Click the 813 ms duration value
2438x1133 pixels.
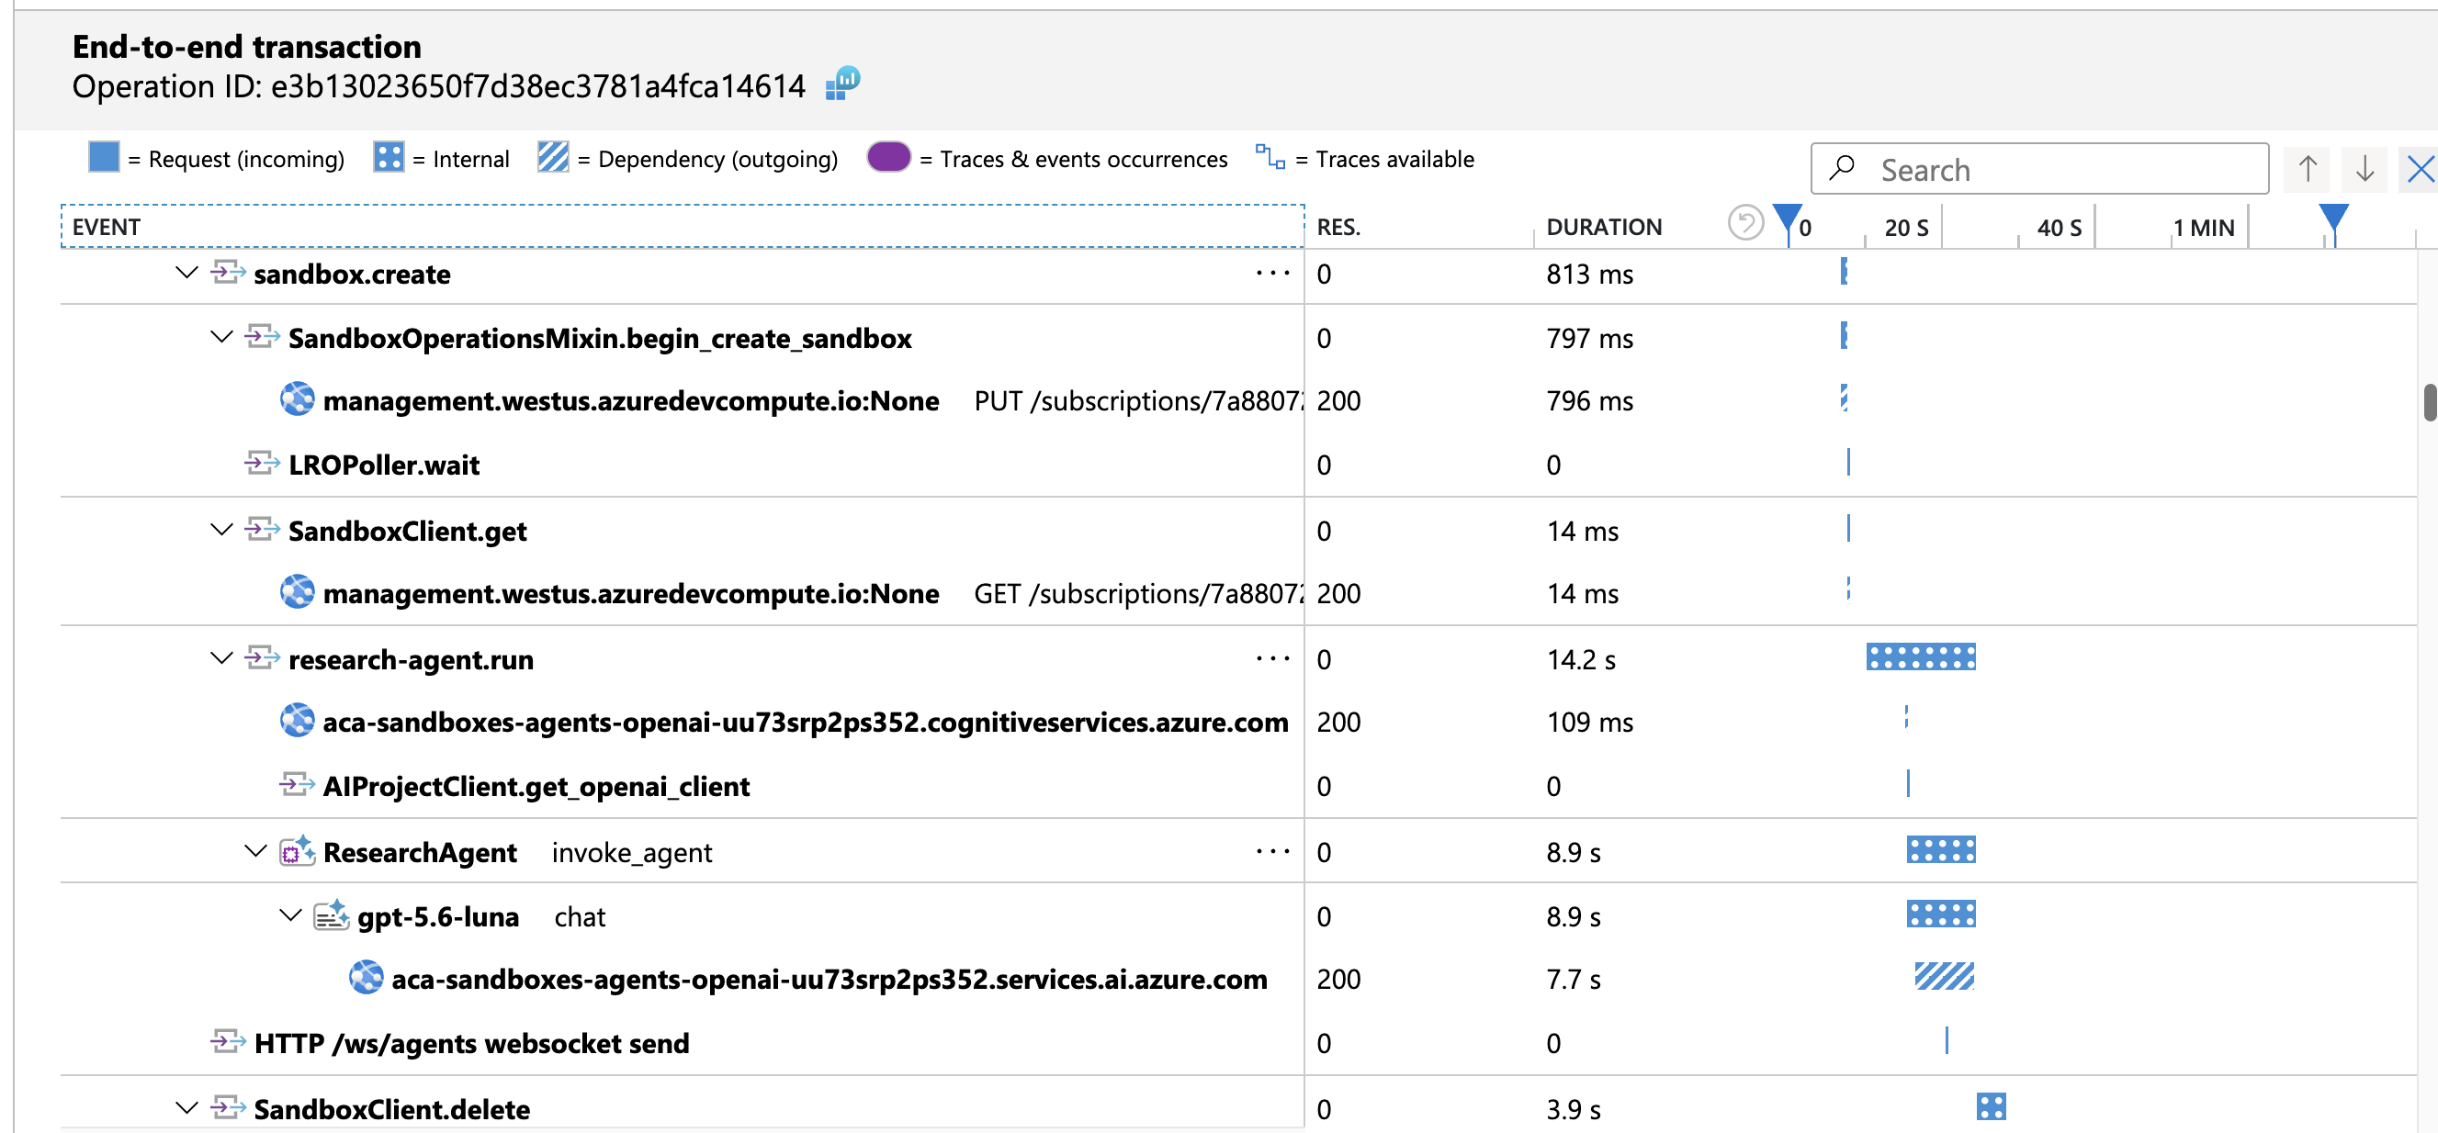[1589, 275]
